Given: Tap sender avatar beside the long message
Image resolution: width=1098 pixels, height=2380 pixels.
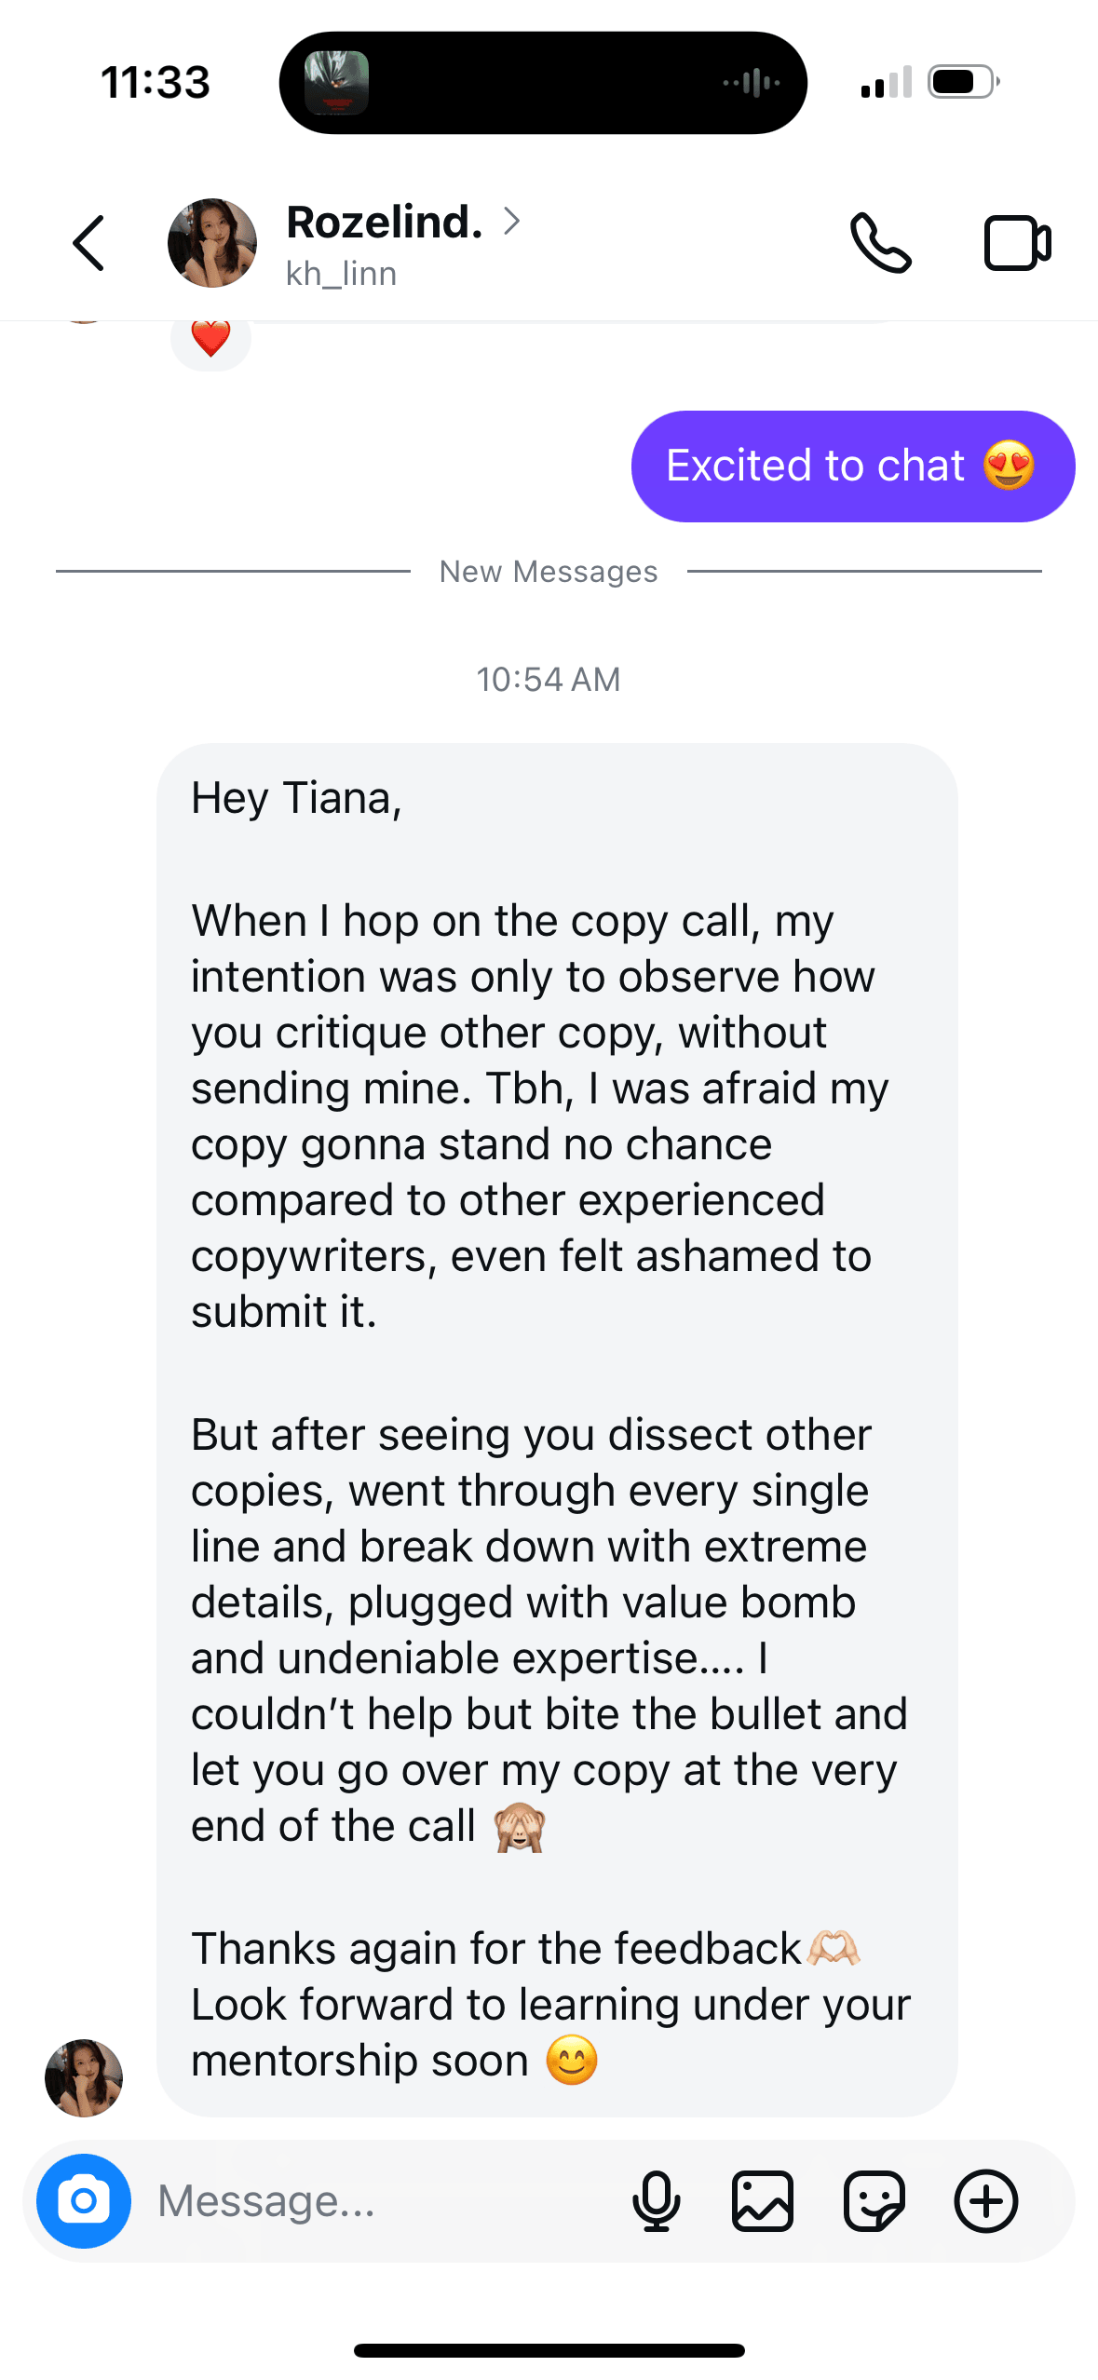Looking at the screenshot, I should [x=84, y=2078].
